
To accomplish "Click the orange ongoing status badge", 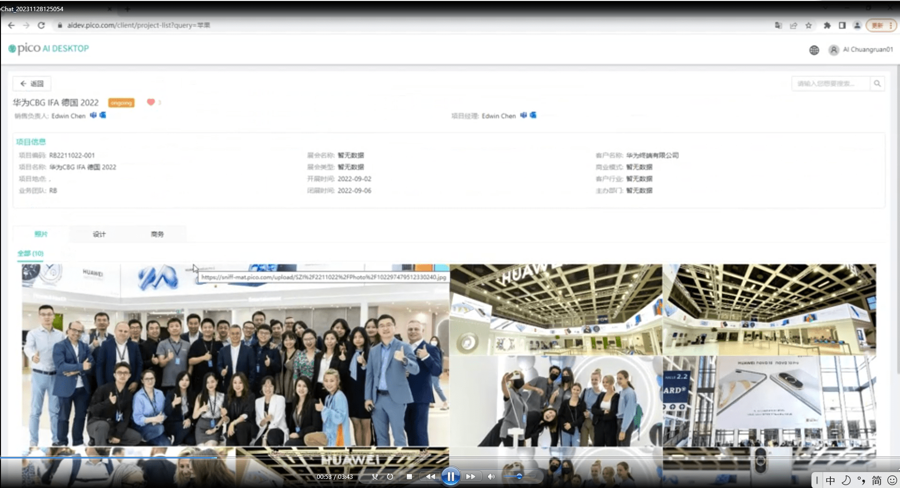I will 121,103.
